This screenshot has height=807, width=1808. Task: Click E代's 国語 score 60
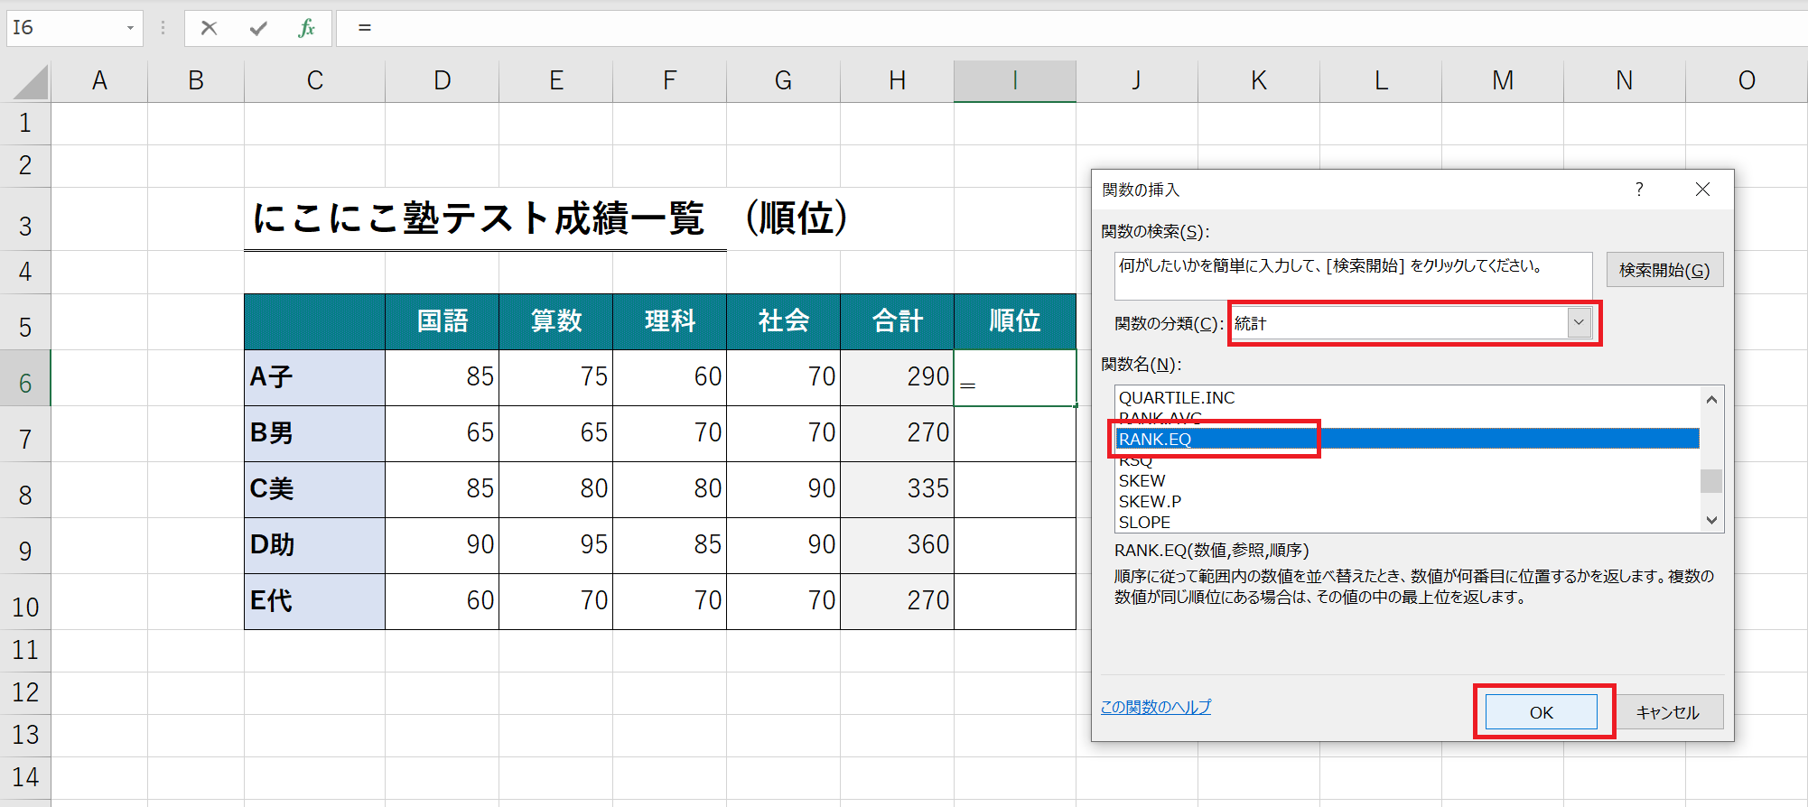click(442, 601)
